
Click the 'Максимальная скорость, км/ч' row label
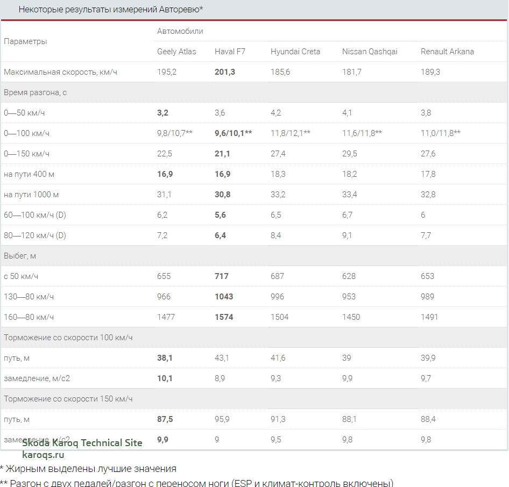tap(60, 72)
